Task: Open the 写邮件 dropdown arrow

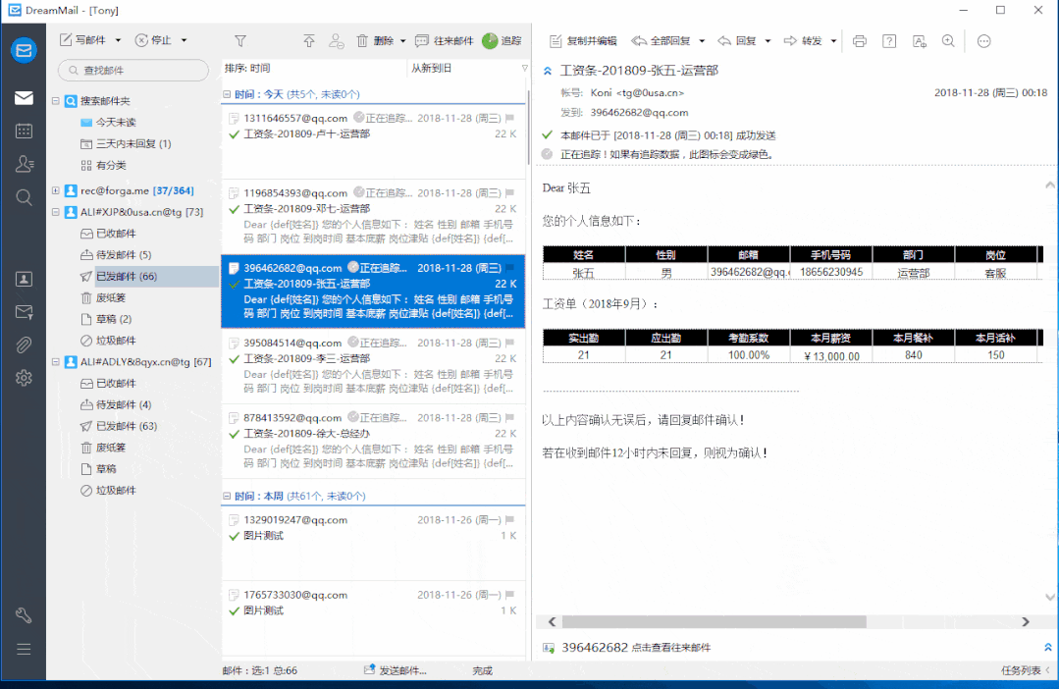Action: (x=118, y=41)
